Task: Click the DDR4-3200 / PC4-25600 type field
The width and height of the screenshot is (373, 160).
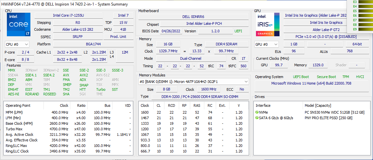Action: coord(200,97)
